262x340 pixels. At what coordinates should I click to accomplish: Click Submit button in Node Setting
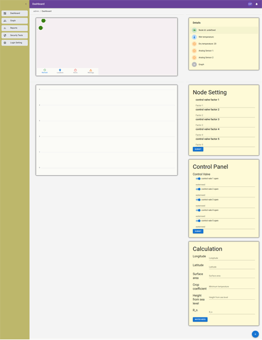(x=198, y=149)
